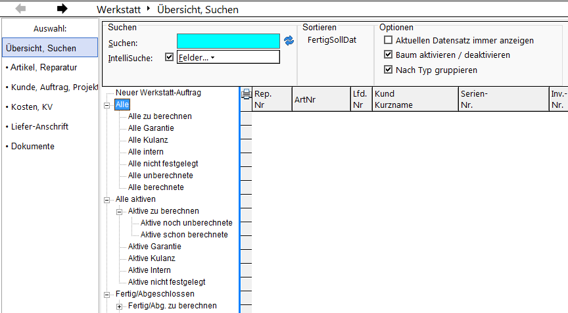Click the cyan Suchen input field
The image size is (568, 313).
point(228,41)
